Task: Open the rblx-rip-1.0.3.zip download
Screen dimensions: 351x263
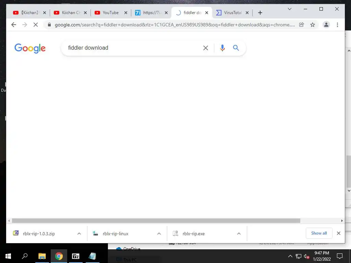Action: click(x=38, y=234)
